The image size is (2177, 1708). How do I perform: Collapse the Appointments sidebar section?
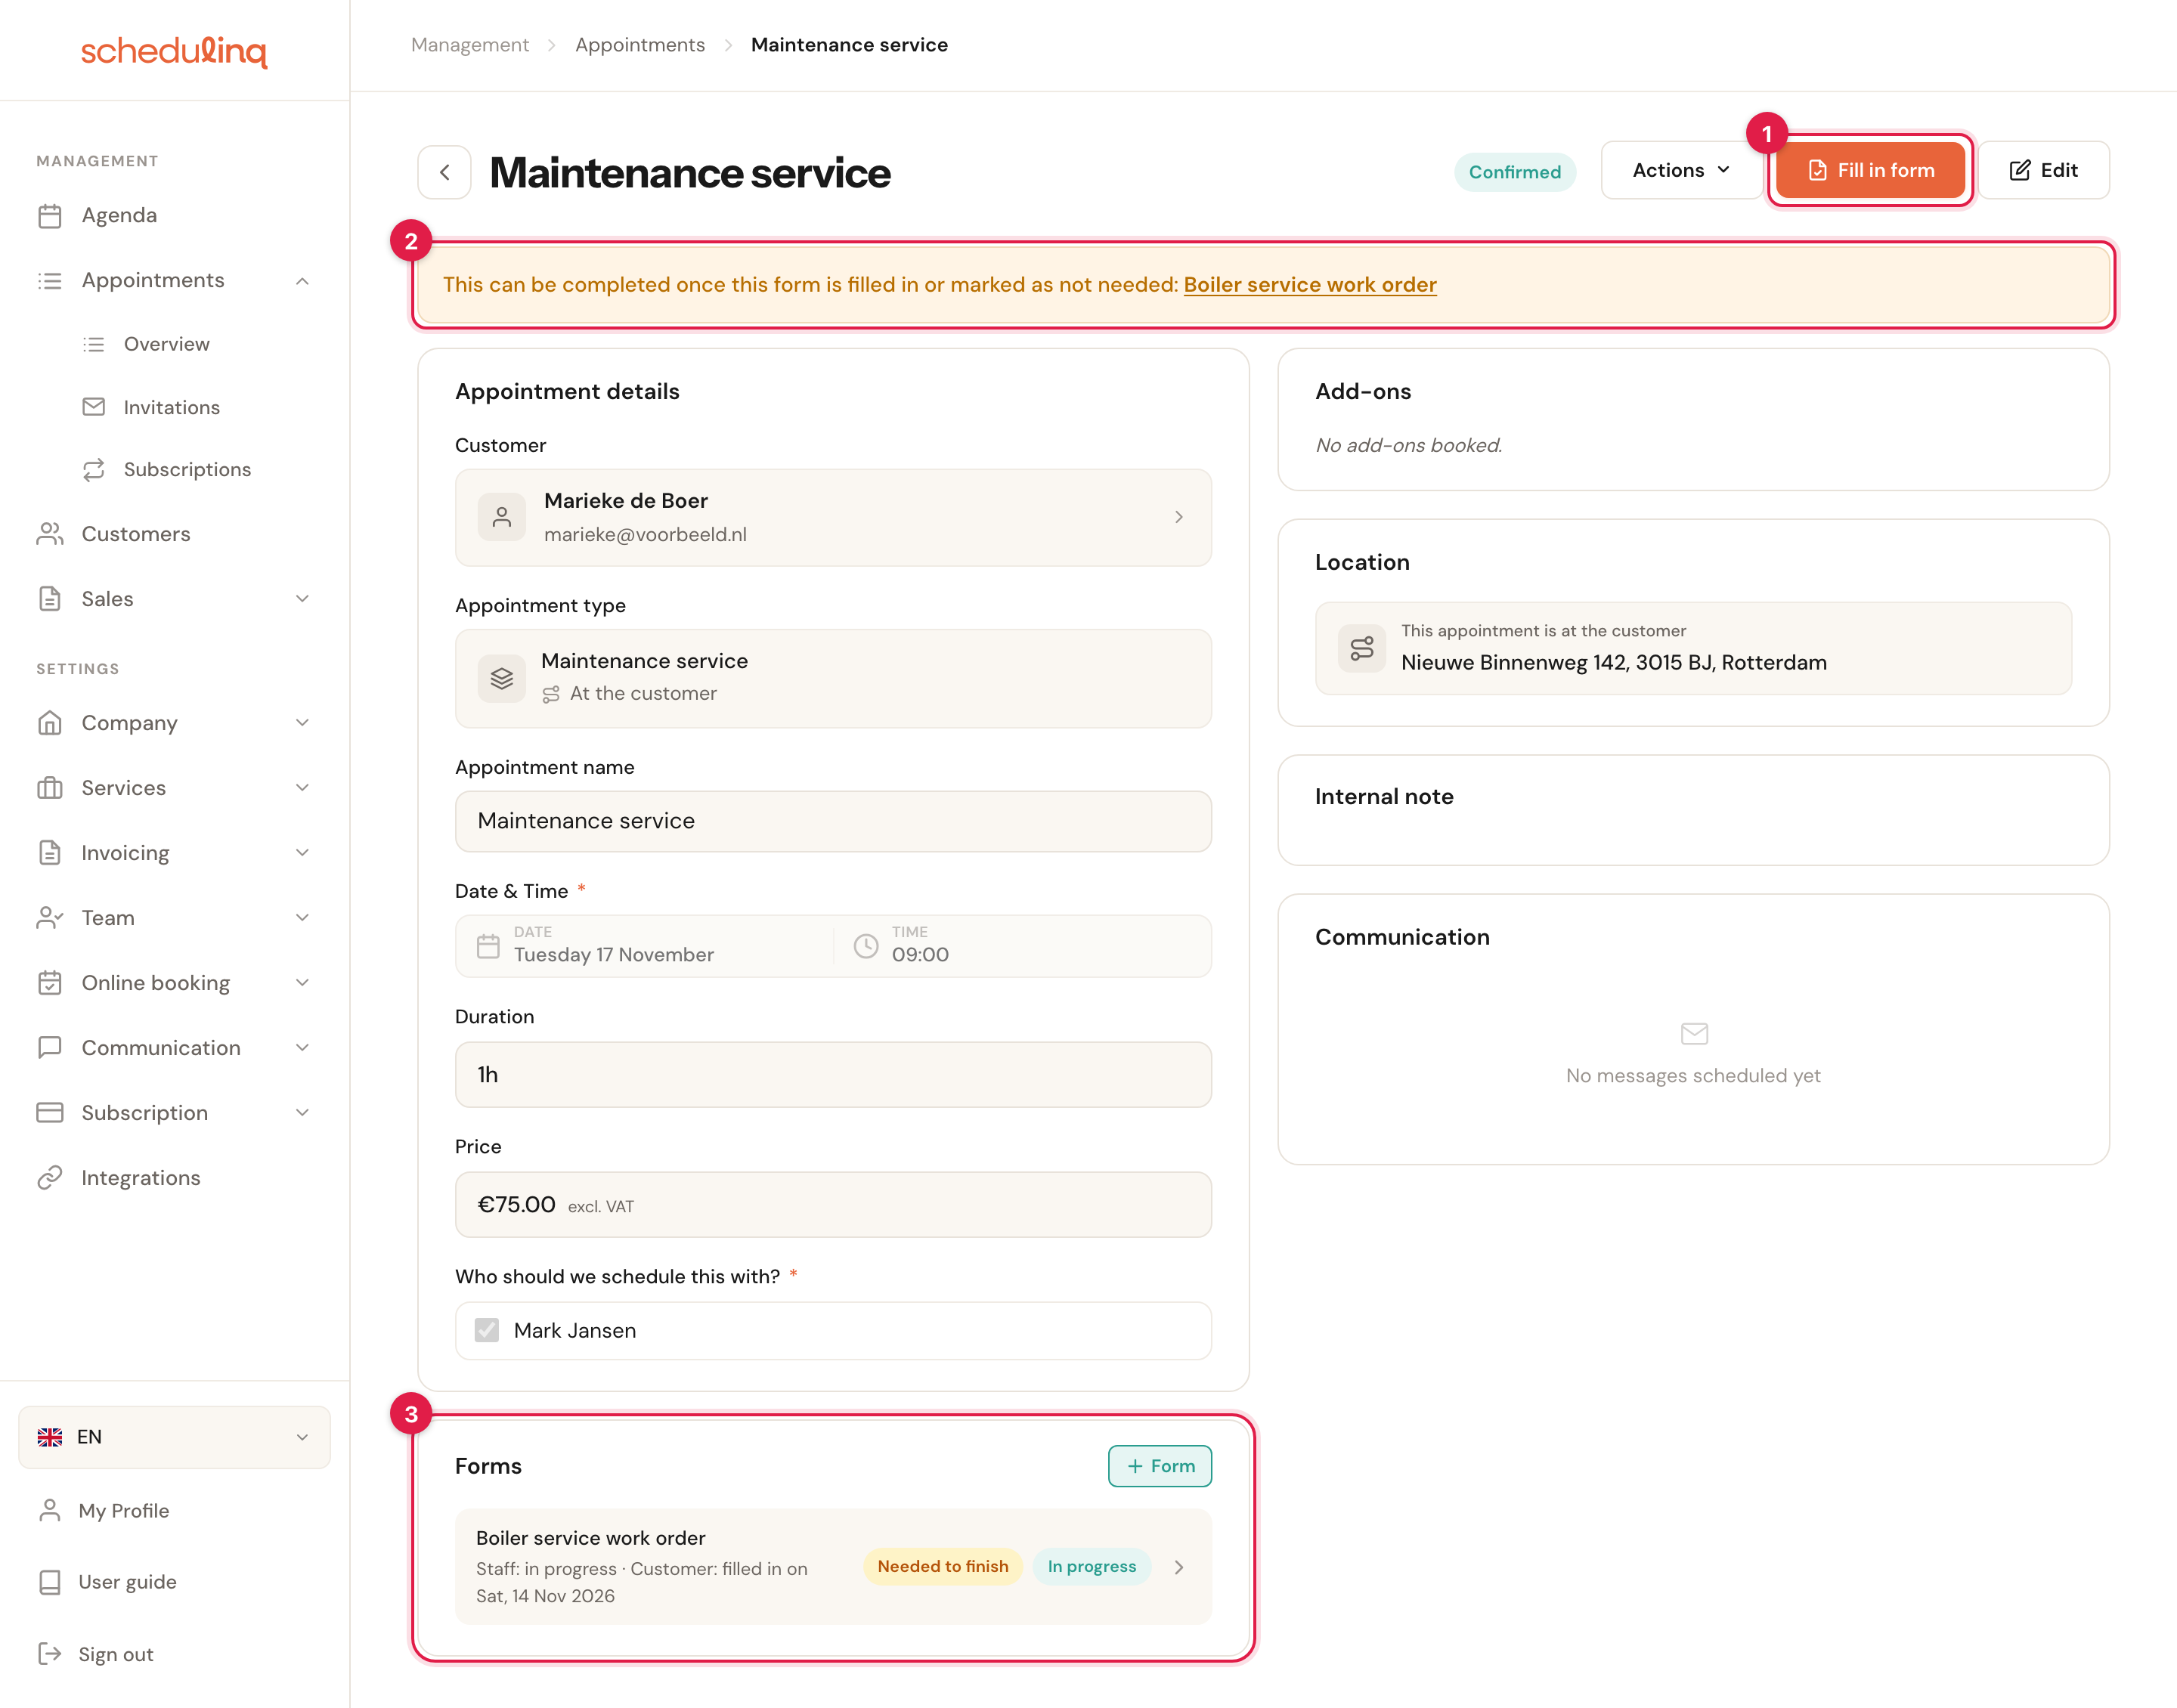pyautogui.click(x=302, y=281)
